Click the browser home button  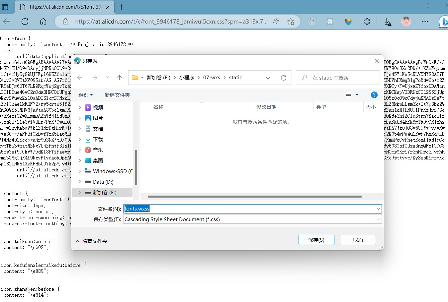pos(43,22)
